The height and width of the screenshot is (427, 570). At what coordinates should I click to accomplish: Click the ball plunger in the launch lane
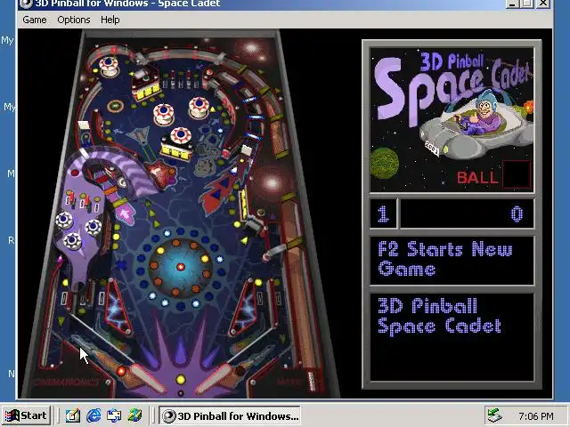tap(312, 380)
